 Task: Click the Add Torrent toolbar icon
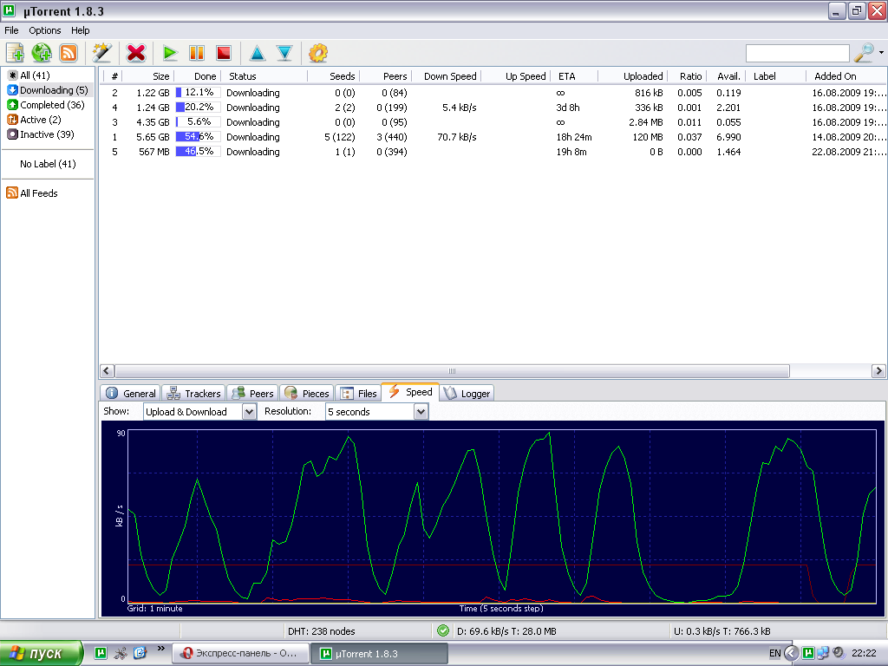[15, 53]
